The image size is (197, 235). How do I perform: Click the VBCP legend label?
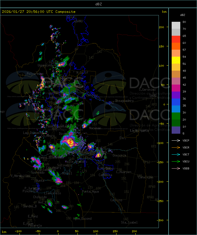pyautogui.click(x=186, y=141)
